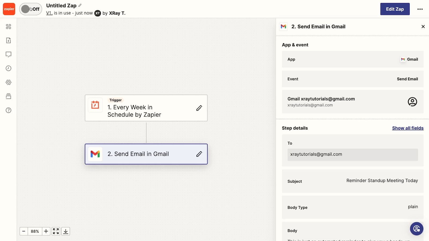Open the comments sidebar icon
The width and height of the screenshot is (429, 241).
(9, 54)
